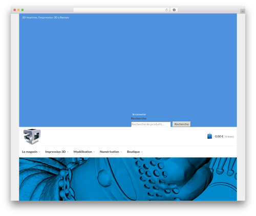This screenshot has width=256, height=216.
Task: Click the blue 3D scan hero image
Action: (128, 179)
